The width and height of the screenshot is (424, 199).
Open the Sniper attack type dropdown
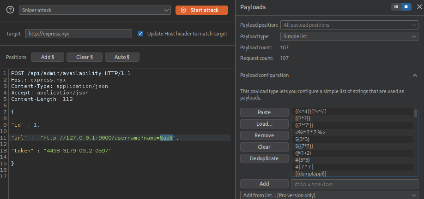pyautogui.click(x=95, y=10)
